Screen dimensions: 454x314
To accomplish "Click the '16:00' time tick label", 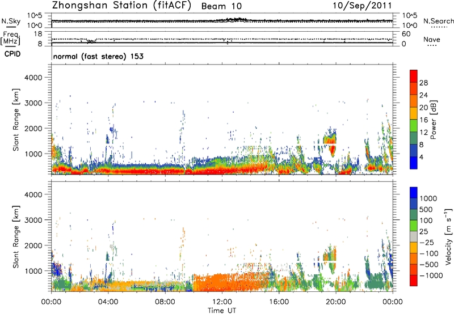I will pos(279,302).
